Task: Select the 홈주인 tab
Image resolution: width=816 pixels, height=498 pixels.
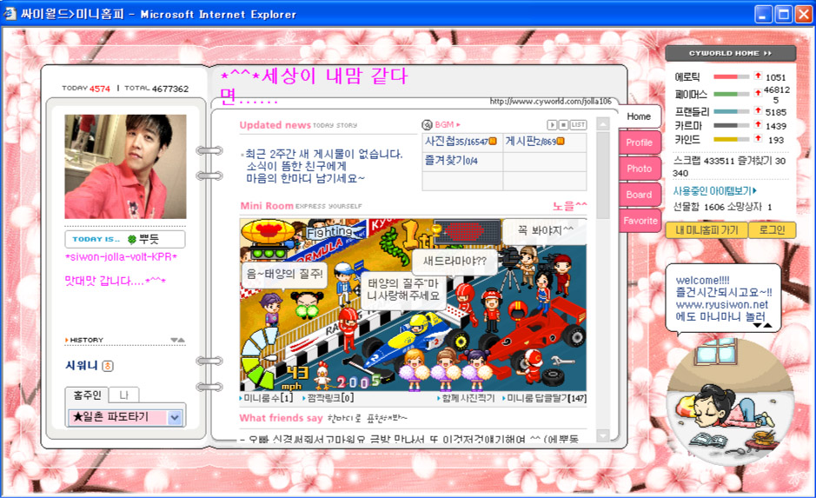Action: point(87,395)
